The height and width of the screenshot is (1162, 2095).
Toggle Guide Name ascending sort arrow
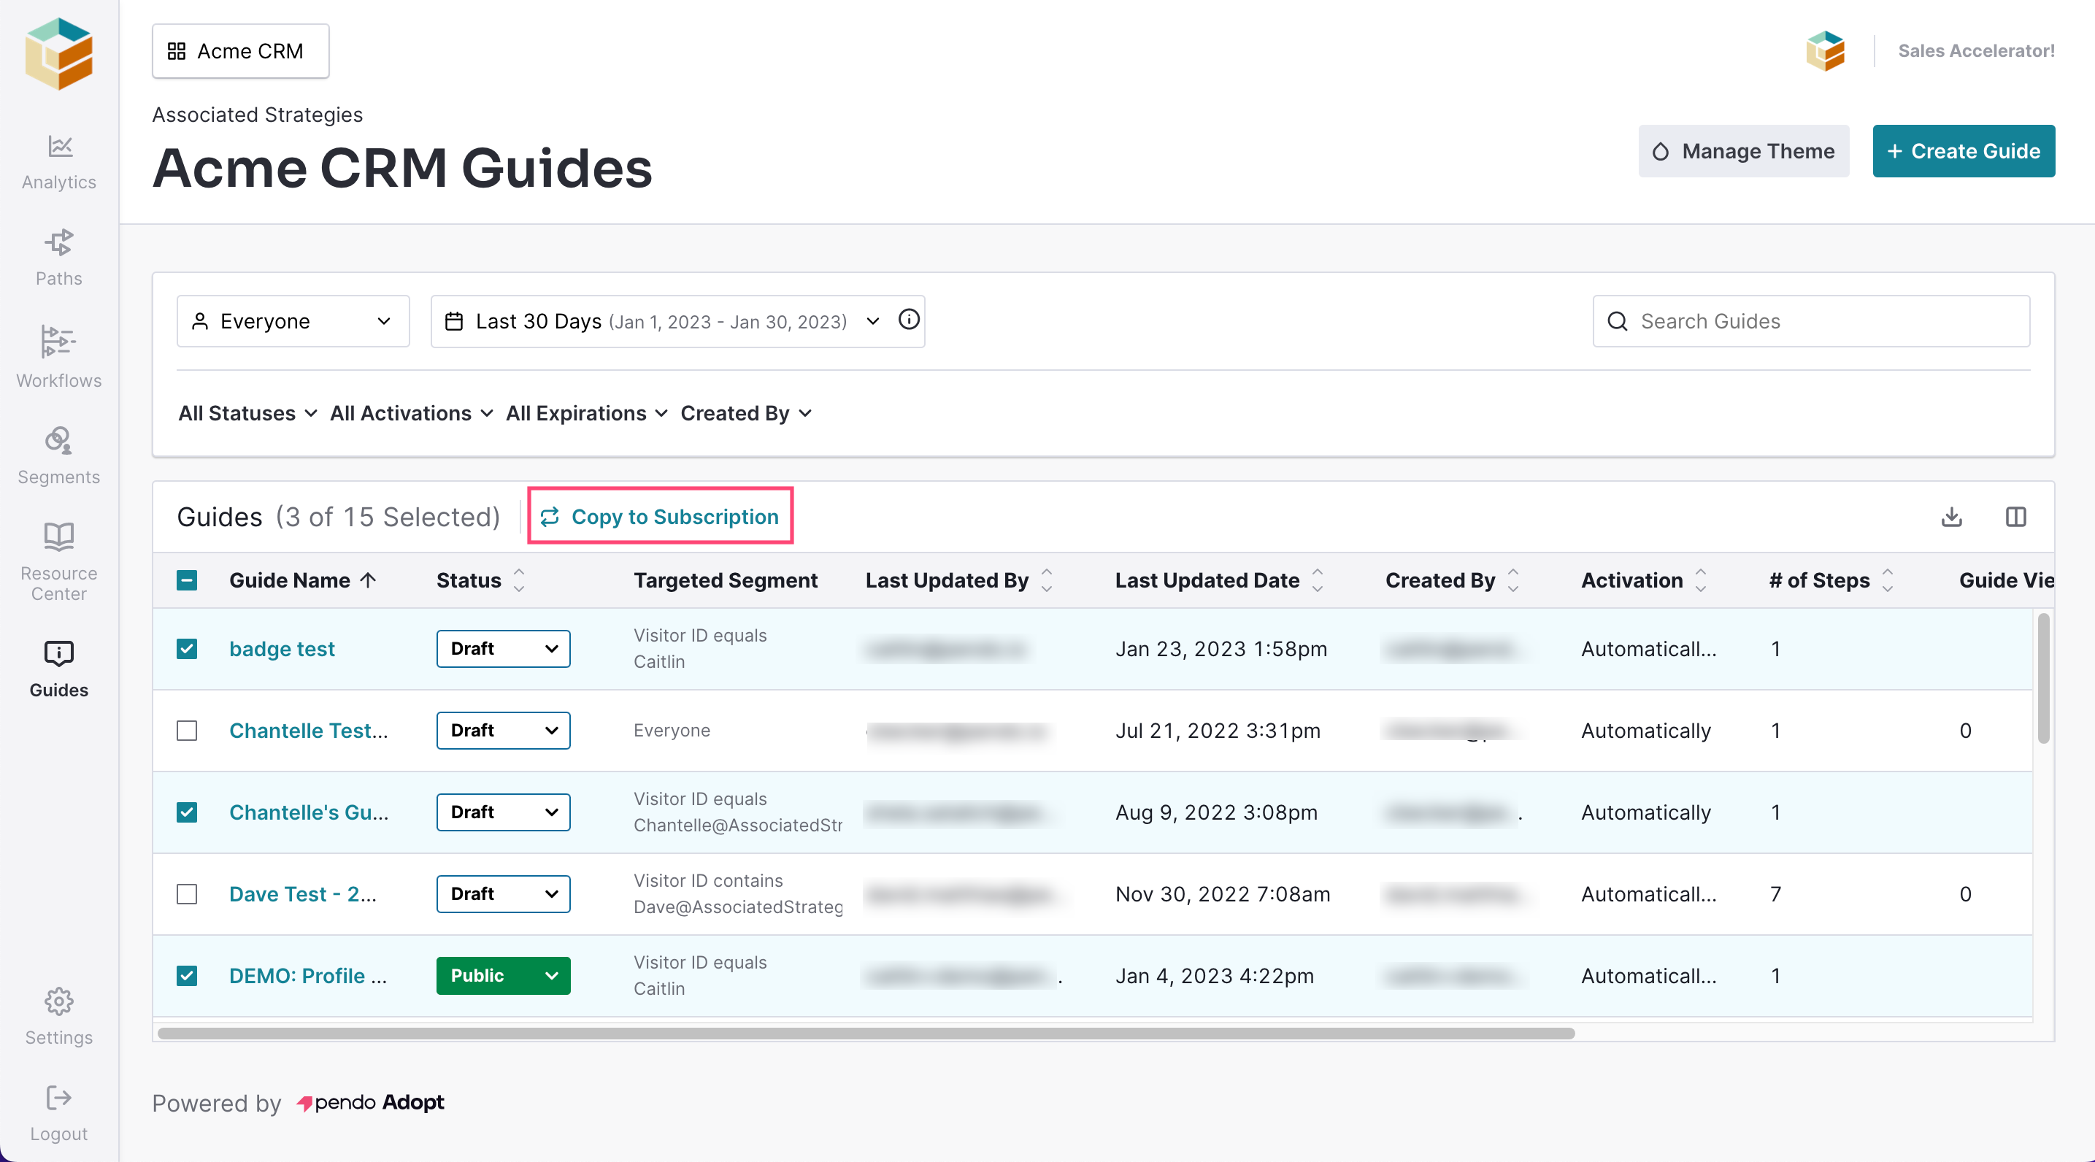pos(369,580)
